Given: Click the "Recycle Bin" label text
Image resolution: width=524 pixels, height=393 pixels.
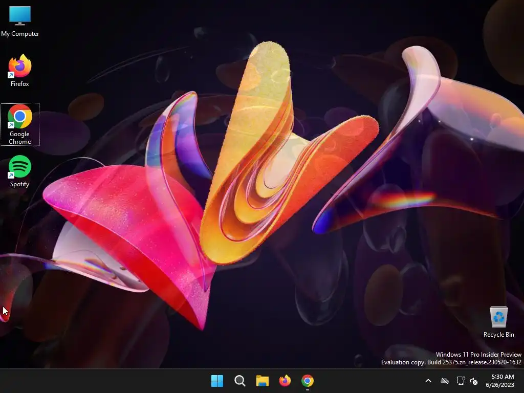Looking at the screenshot, I should [x=498, y=335].
